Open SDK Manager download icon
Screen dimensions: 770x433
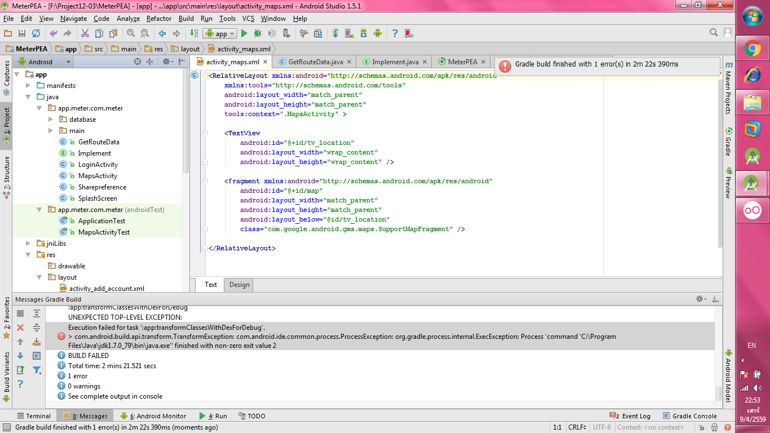364,34
